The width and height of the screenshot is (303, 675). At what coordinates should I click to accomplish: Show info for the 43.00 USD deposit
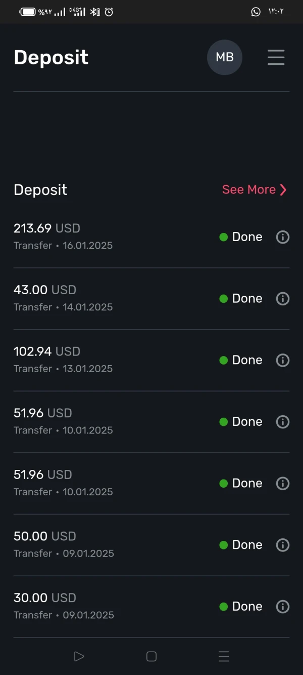pos(283,299)
